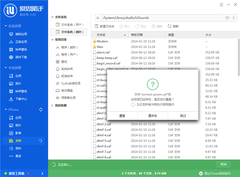Image resolution: width=240 pixels, height=177 pixels.
Task: Open 铃声壁纸 under 本地资源
Action: 18,91
